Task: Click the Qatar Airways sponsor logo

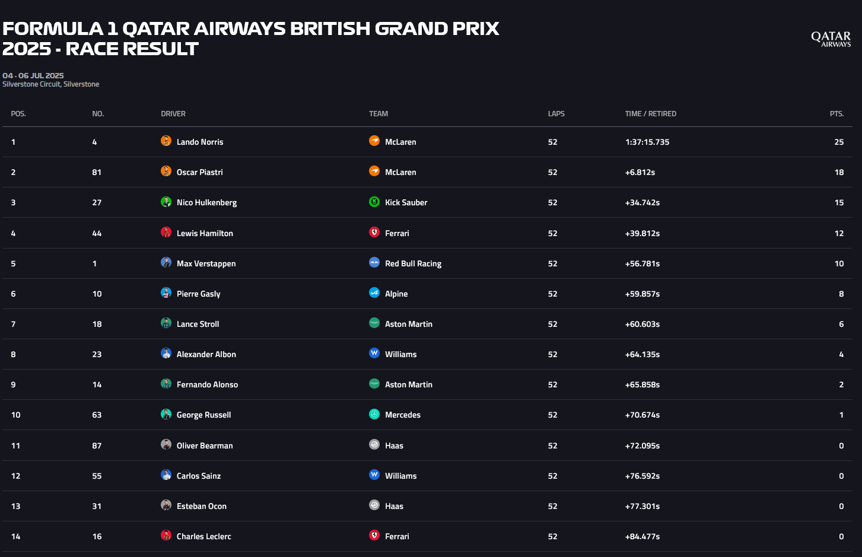Action: (x=831, y=39)
